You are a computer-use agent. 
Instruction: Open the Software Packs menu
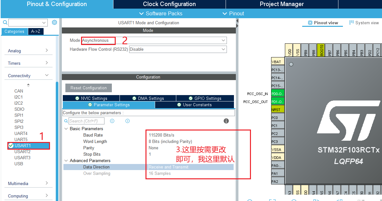[161, 14]
